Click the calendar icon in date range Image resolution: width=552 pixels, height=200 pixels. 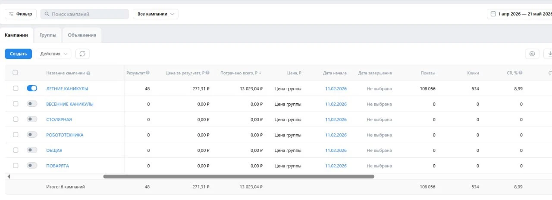(x=493, y=14)
